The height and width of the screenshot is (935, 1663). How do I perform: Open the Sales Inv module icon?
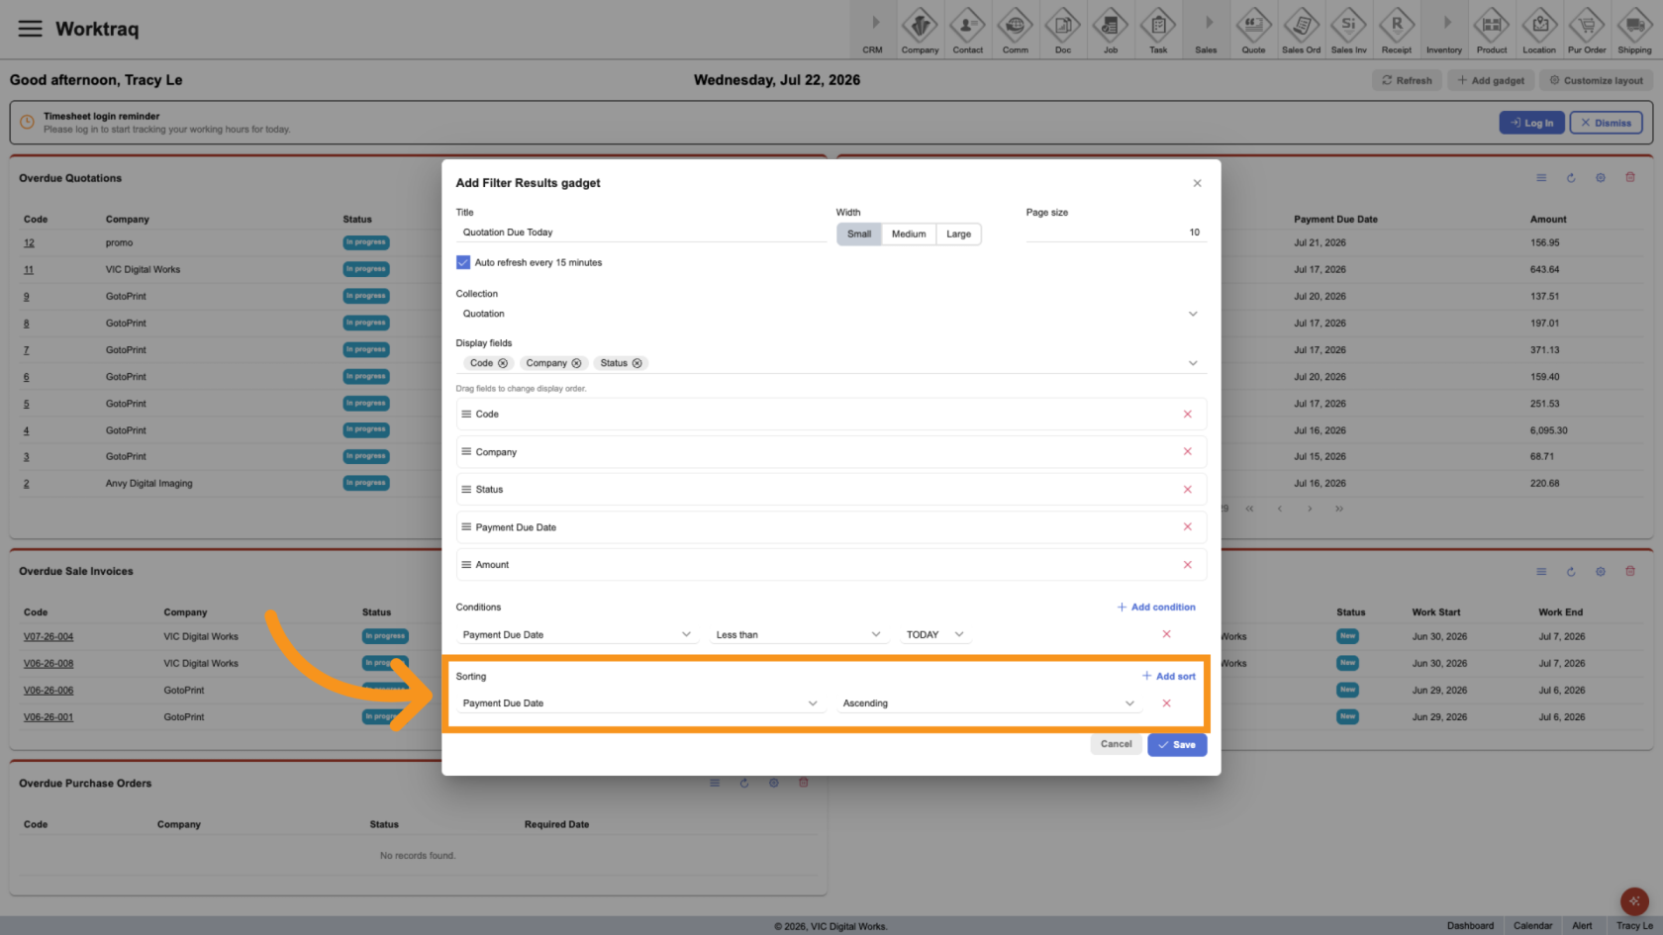[1348, 30]
